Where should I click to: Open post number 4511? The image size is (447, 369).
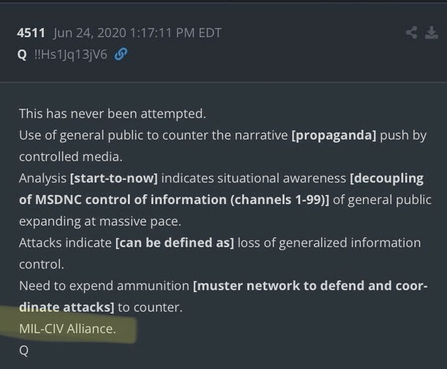click(x=30, y=33)
